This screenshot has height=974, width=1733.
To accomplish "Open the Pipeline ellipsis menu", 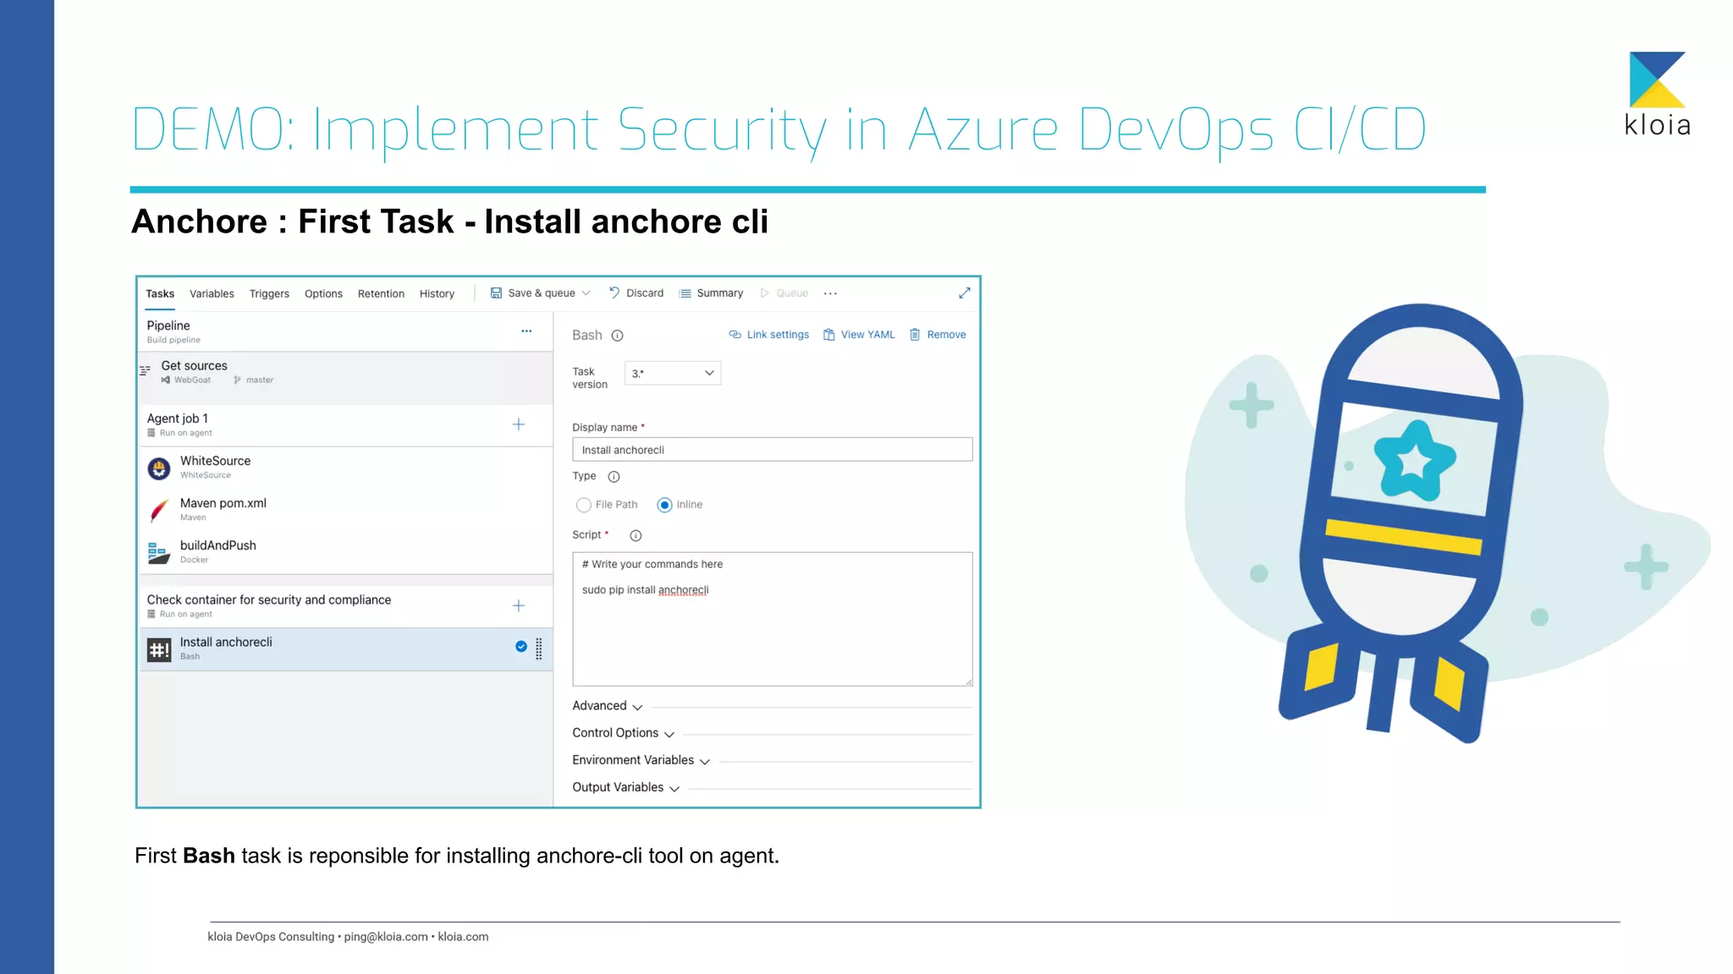I will (x=526, y=331).
